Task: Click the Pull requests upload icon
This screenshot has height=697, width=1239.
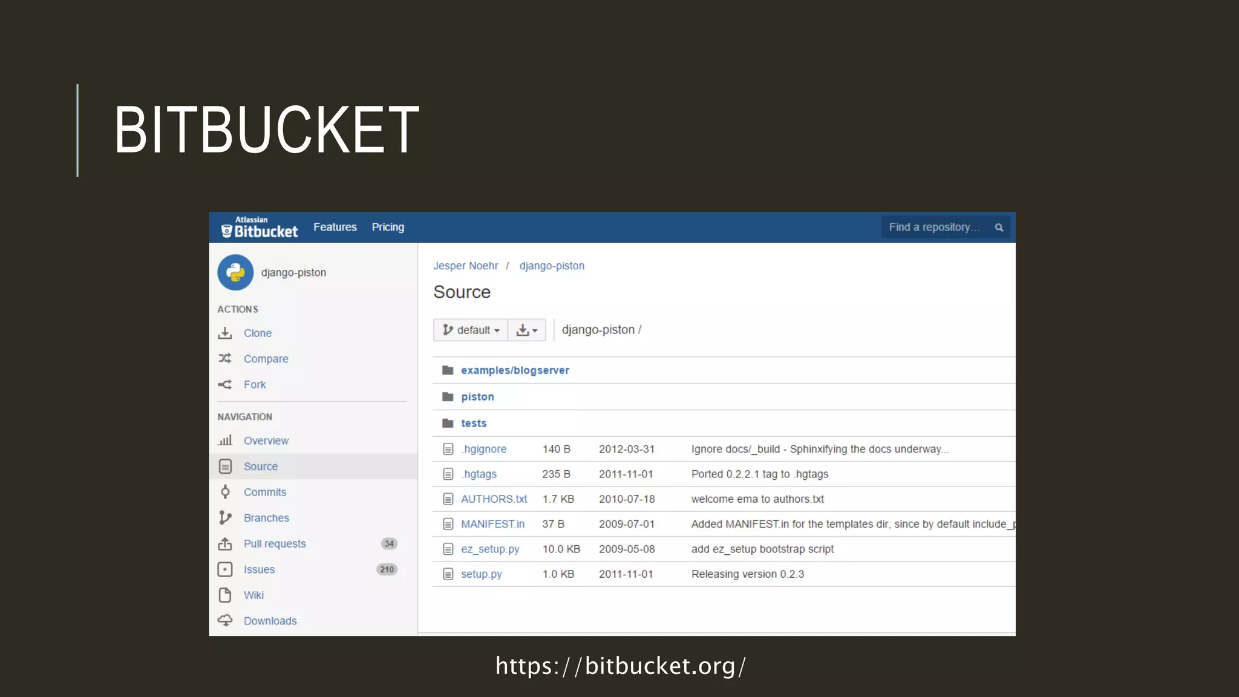Action: click(x=225, y=543)
